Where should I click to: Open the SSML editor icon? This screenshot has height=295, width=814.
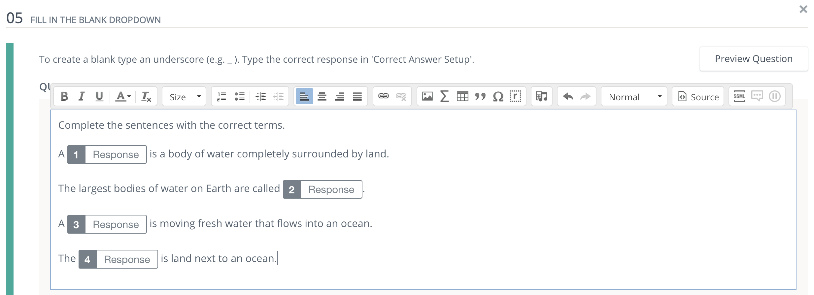point(739,96)
